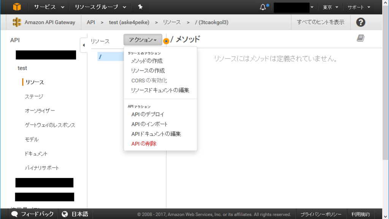
Task: Open リソース in the sidebar
Action: tap(35, 82)
